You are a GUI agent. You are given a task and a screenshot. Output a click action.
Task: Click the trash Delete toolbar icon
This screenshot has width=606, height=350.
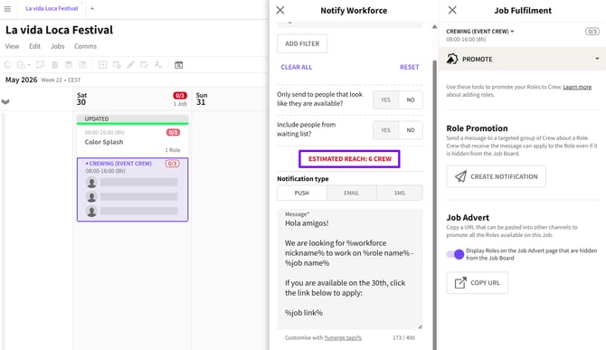[x=55, y=65]
